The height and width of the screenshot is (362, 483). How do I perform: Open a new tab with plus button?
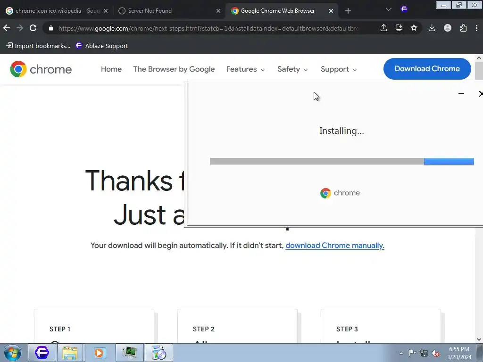click(x=348, y=11)
